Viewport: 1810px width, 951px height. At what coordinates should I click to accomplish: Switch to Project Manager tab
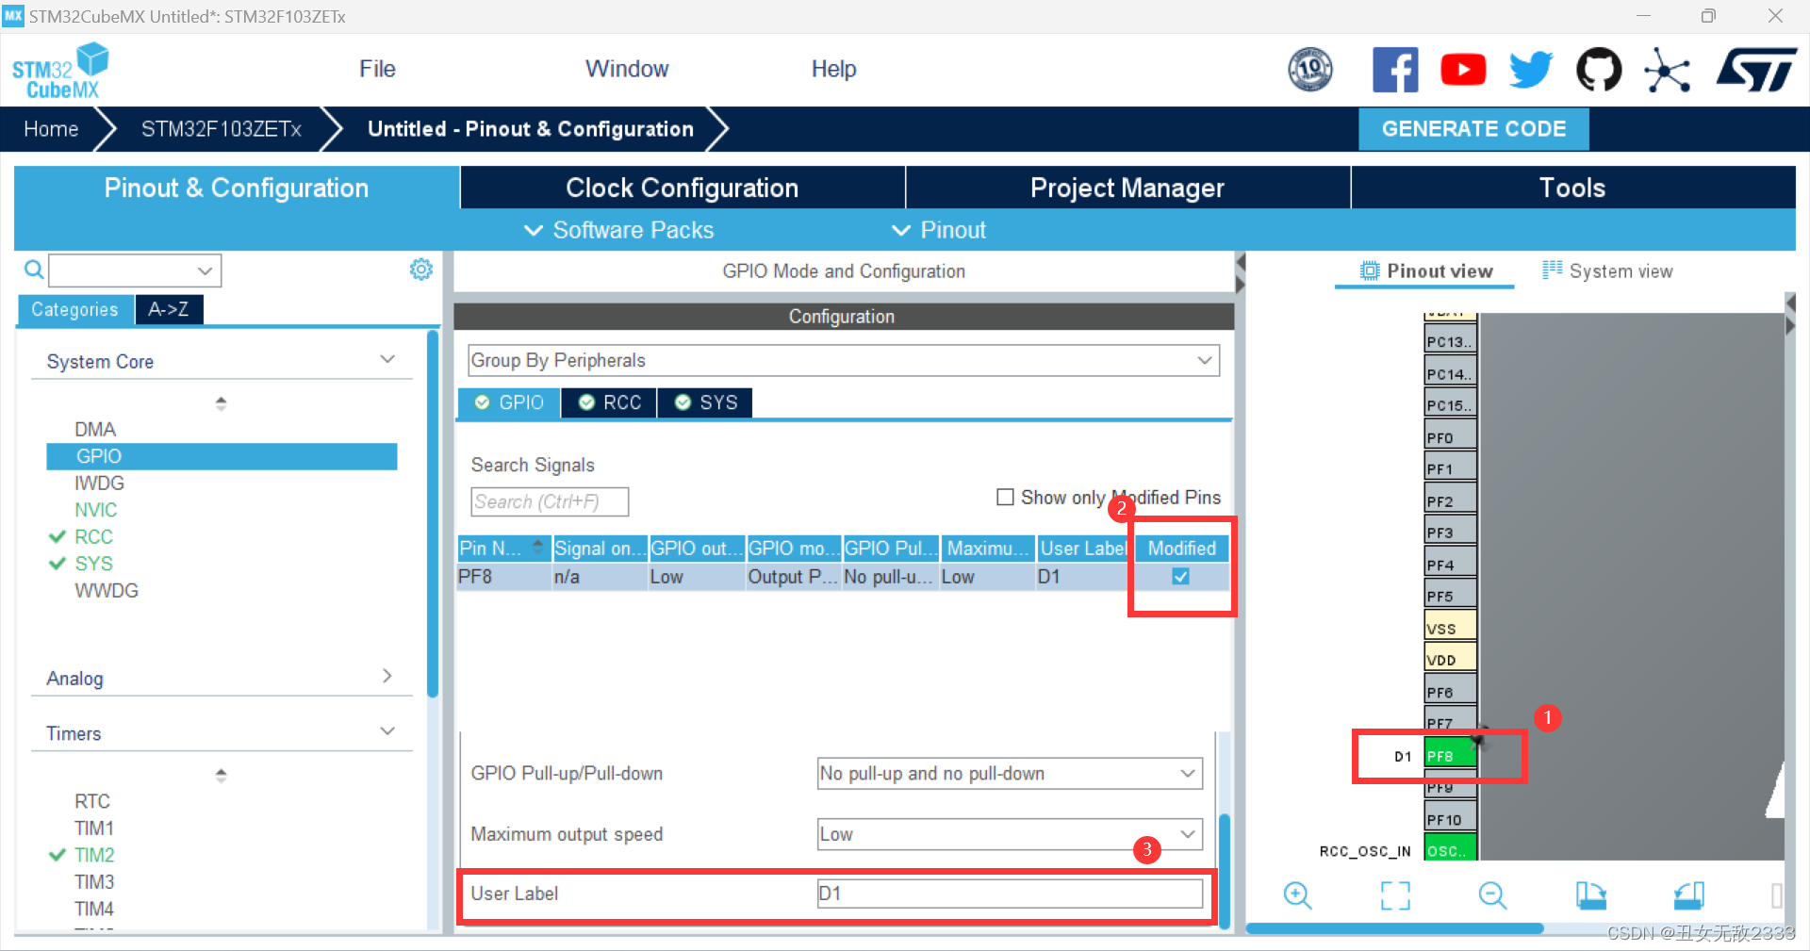coord(1127,188)
